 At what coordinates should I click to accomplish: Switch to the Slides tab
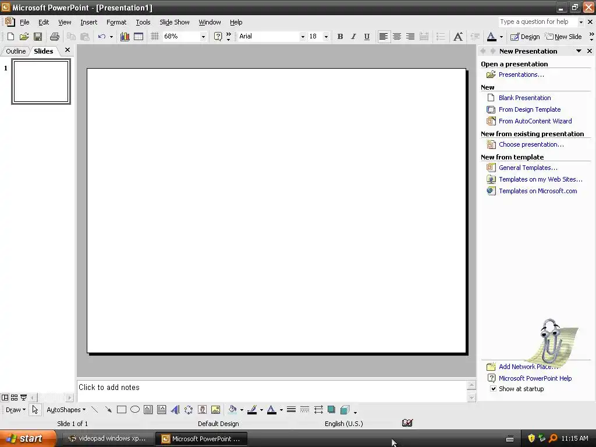pyautogui.click(x=43, y=51)
